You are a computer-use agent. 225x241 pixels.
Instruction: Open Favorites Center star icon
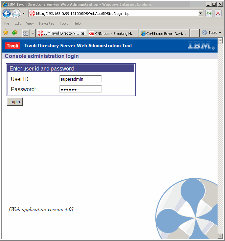tap(5, 33)
